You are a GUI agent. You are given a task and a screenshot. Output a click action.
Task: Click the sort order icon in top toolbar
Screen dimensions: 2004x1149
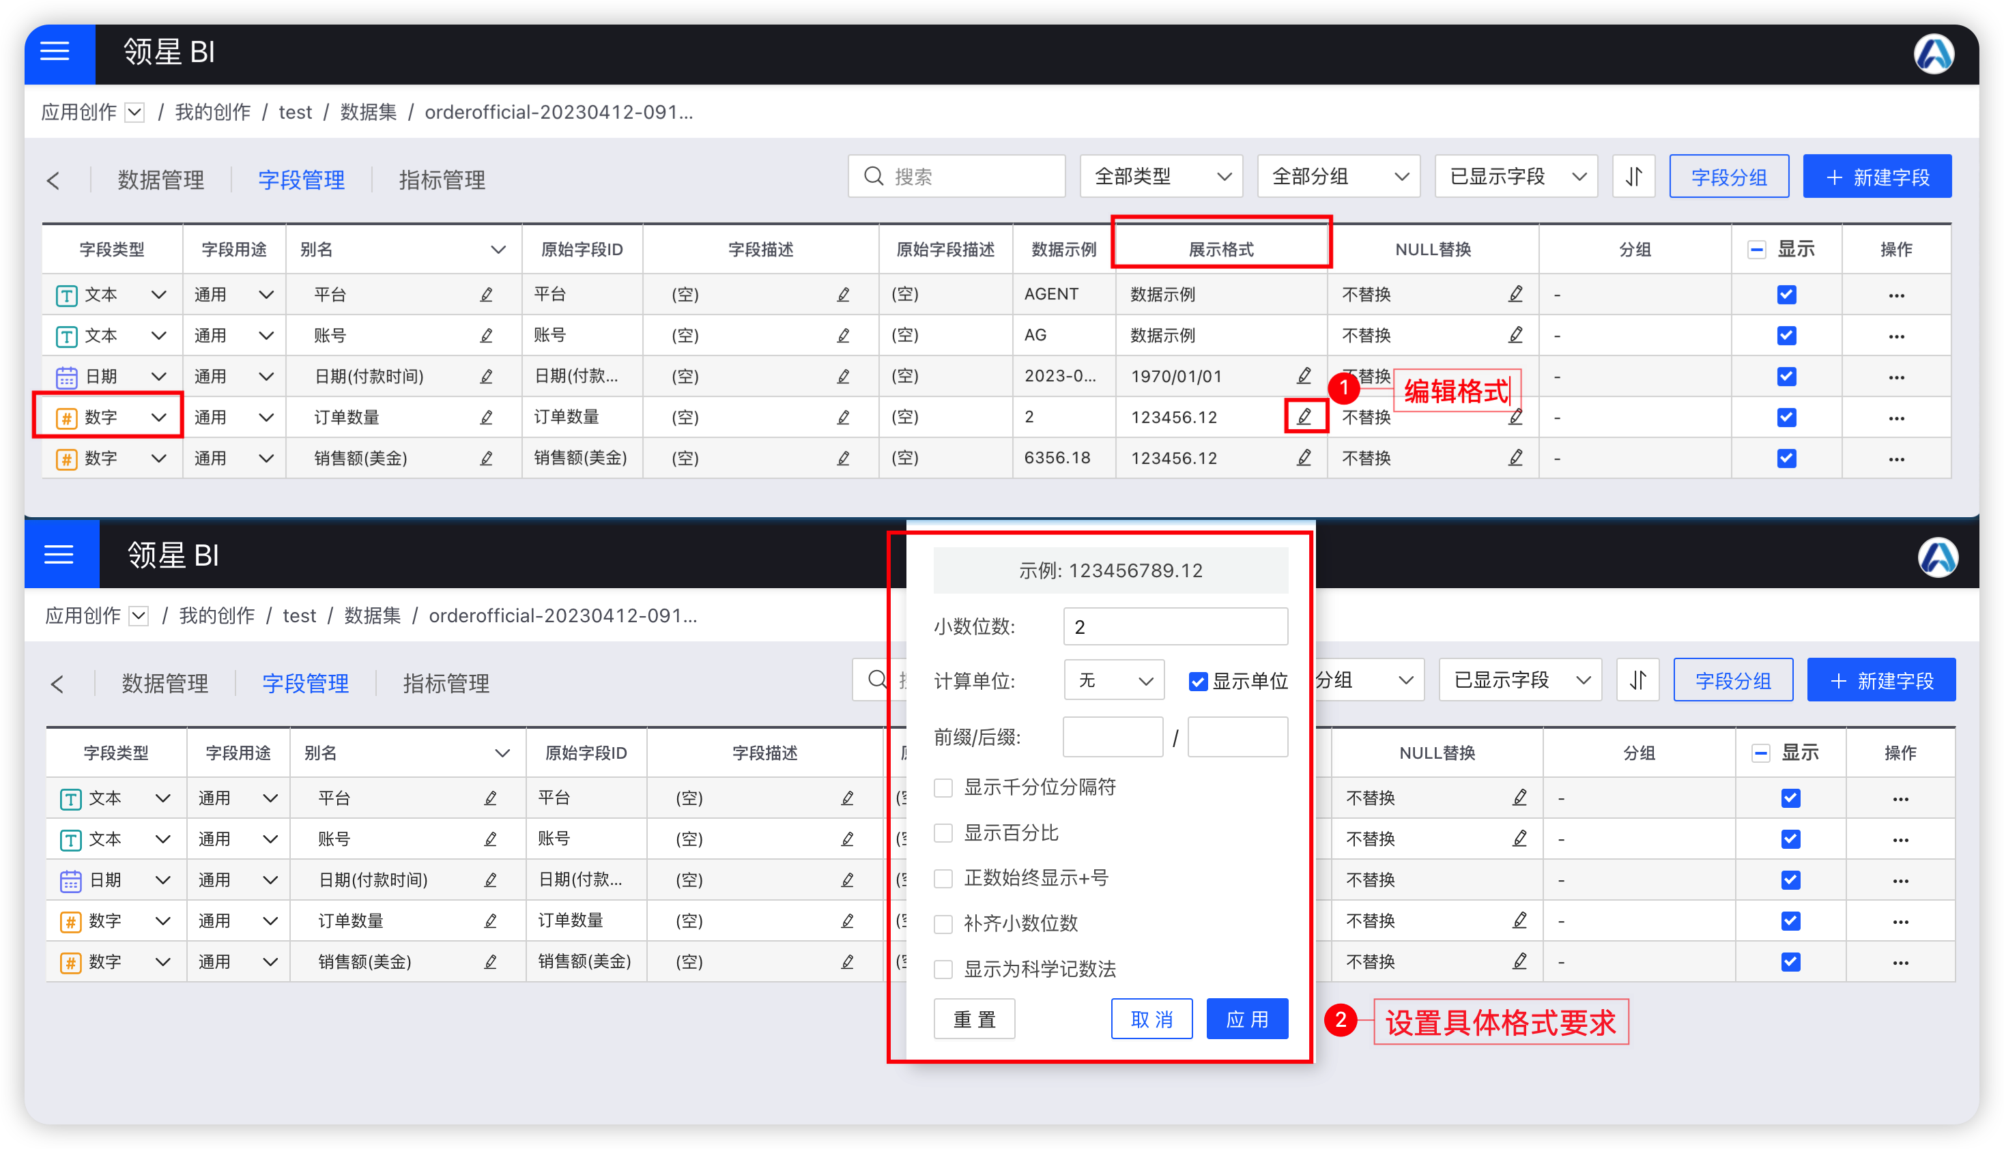(x=1633, y=176)
